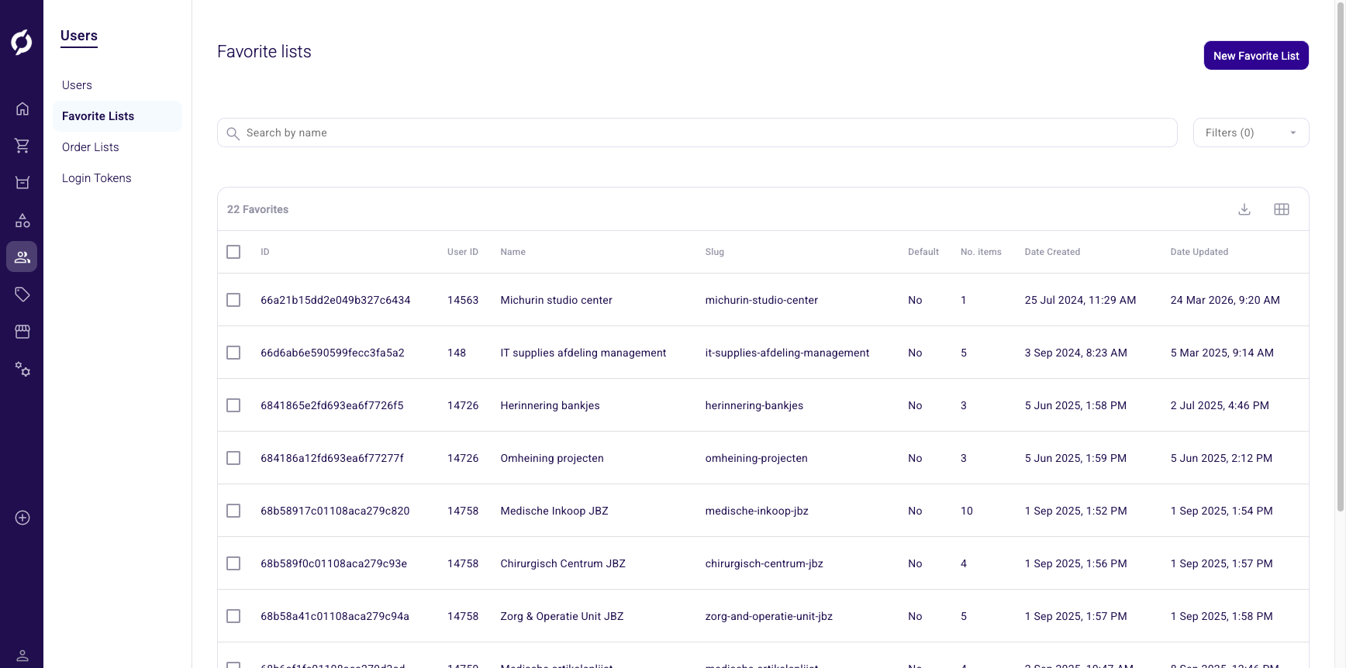
Task: Open the account profile icon
Action: point(22,656)
